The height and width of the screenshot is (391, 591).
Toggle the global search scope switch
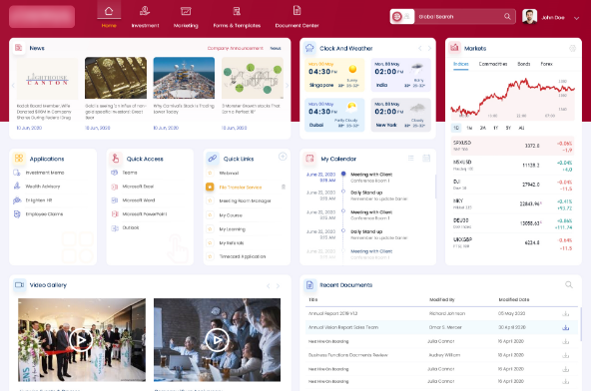[x=402, y=17]
